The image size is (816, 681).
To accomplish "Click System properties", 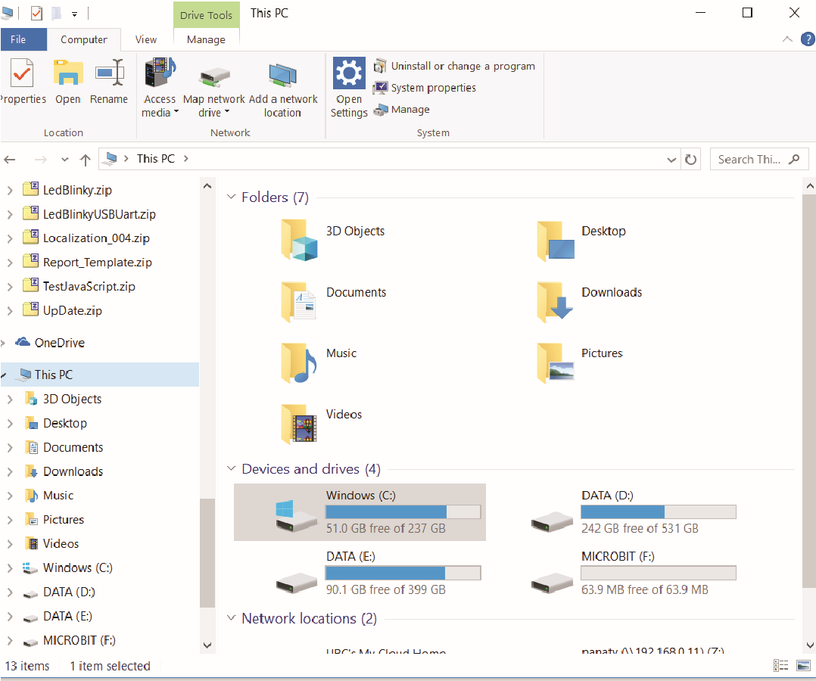I will (x=425, y=88).
